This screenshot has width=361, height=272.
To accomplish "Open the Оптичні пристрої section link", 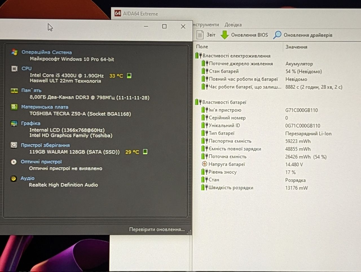I will [x=41, y=162].
